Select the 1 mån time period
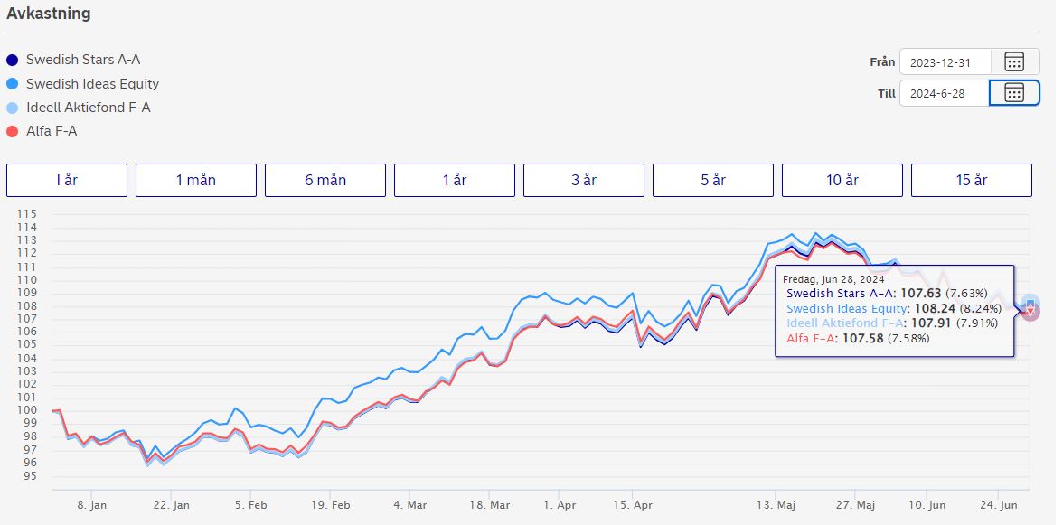 coord(196,180)
